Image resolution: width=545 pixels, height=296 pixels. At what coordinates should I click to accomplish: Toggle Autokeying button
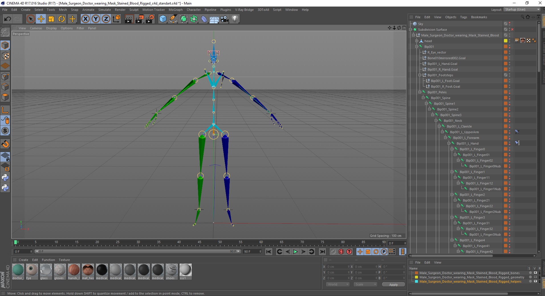click(x=341, y=252)
